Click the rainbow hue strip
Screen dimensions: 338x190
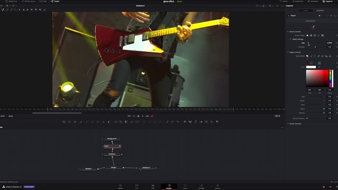point(330,79)
